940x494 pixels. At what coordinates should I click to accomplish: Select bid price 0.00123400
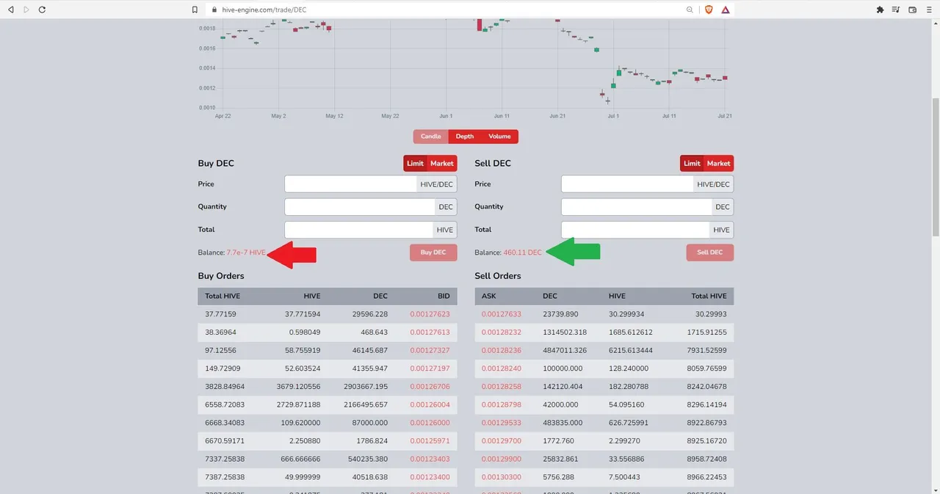tap(430, 476)
